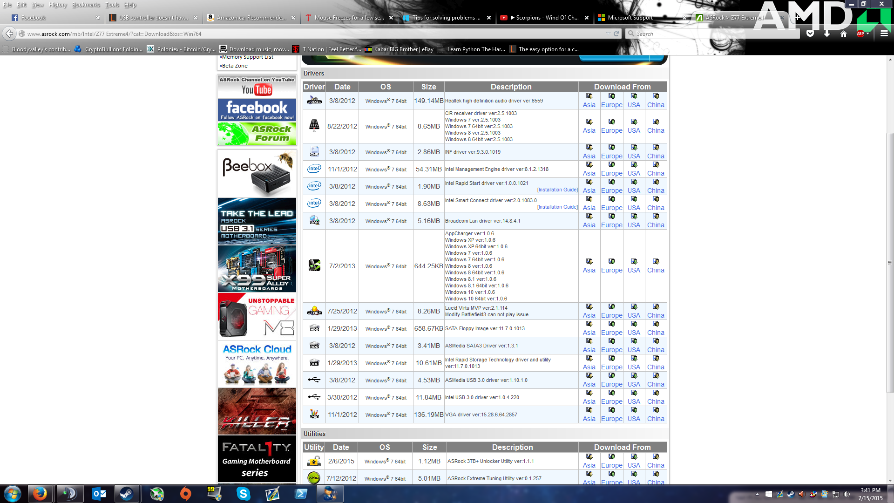894x503 pixels.
Task: Open the History menu
Action: coord(58,5)
